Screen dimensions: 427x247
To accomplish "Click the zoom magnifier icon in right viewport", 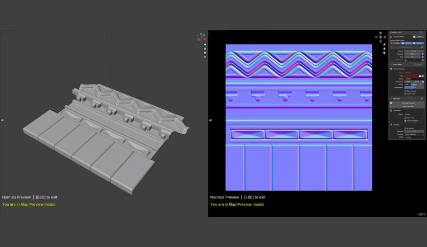I will coord(384,44).
